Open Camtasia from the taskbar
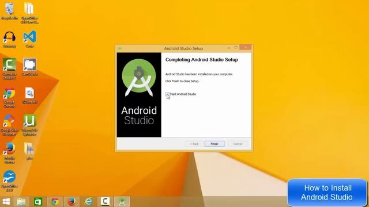The image size is (369, 207). point(105,202)
